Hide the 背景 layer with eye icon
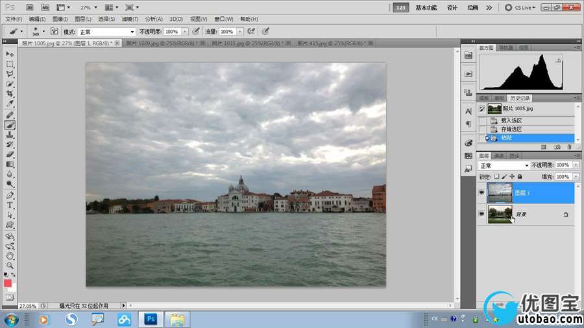 click(x=481, y=214)
